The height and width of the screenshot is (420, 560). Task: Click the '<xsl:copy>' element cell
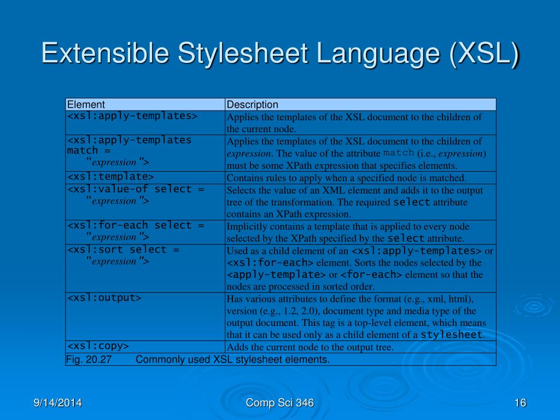[x=145, y=347]
